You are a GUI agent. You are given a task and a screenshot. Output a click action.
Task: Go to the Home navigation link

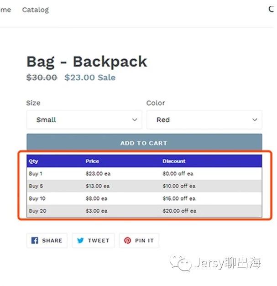point(5,10)
